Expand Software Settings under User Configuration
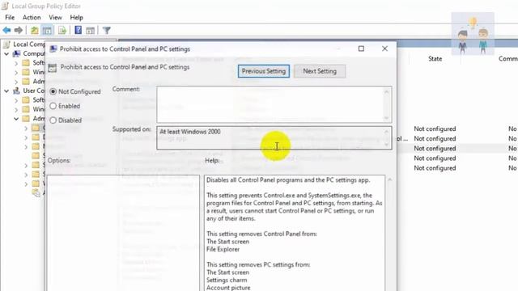 click(x=16, y=99)
